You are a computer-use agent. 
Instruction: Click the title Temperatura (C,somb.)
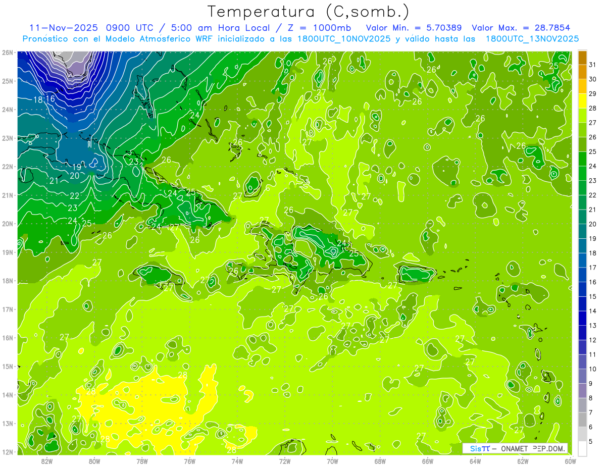coord(309,12)
